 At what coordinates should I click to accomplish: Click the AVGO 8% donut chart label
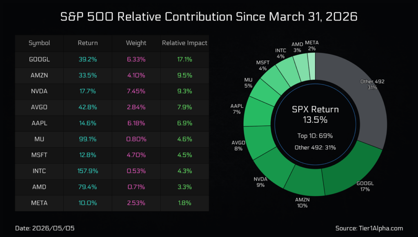coord(238,146)
